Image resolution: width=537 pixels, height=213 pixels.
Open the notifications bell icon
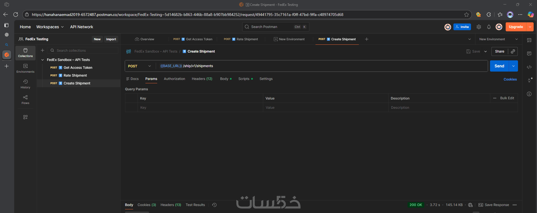coord(489,27)
